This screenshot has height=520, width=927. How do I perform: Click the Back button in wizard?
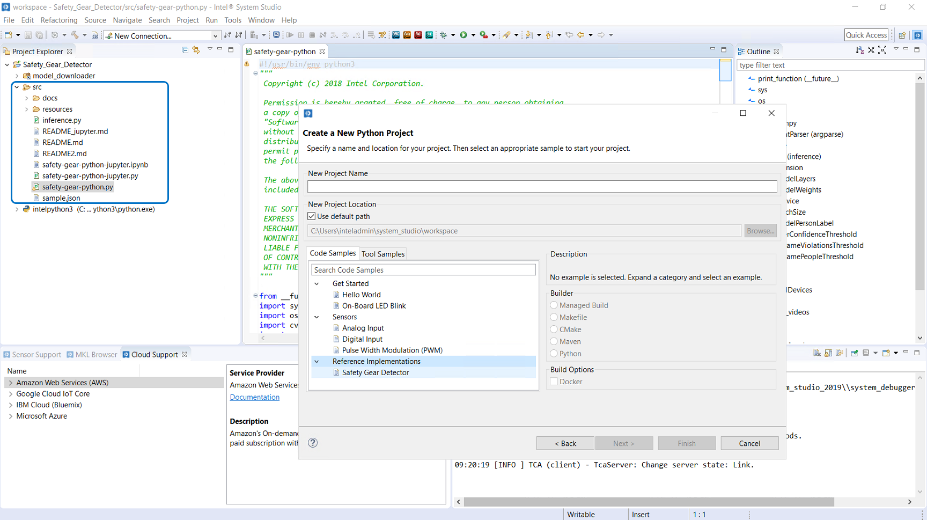coord(565,443)
